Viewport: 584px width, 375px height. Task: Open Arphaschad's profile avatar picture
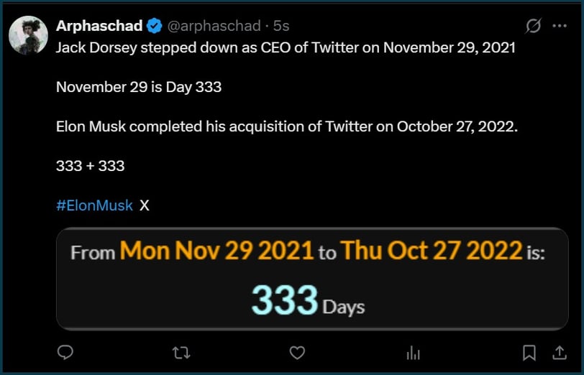(x=28, y=35)
